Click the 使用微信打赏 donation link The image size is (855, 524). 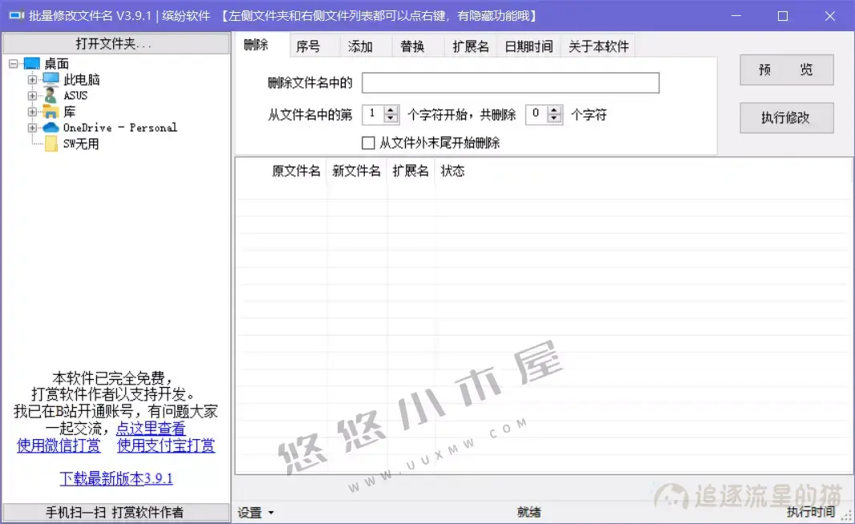point(58,445)
